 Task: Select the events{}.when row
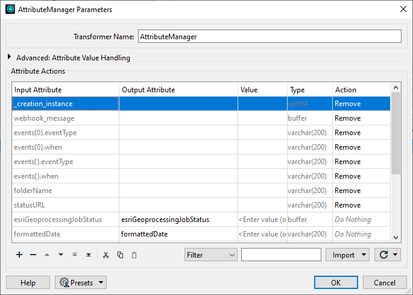point(201,176)
